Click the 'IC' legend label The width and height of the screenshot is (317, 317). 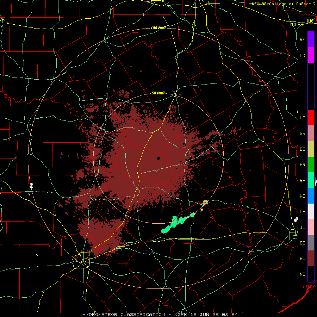[302, 228]
